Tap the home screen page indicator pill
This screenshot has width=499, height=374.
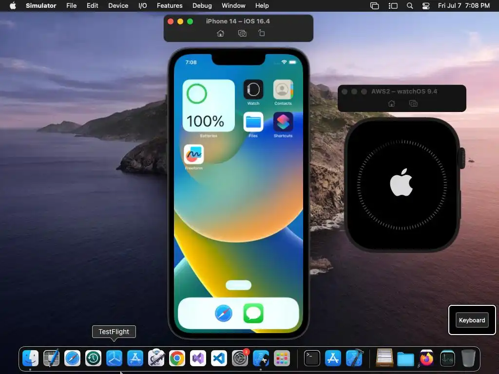click(x=238, y=285)
